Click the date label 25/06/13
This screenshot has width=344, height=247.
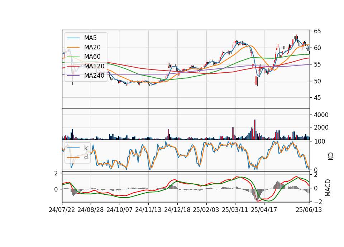click(309, 210)
